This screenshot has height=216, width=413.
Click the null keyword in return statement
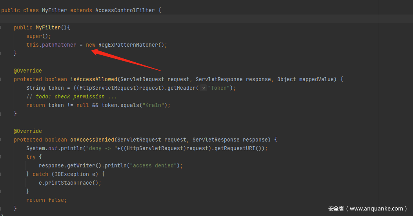pyautogui.click(x=83, y=105)
